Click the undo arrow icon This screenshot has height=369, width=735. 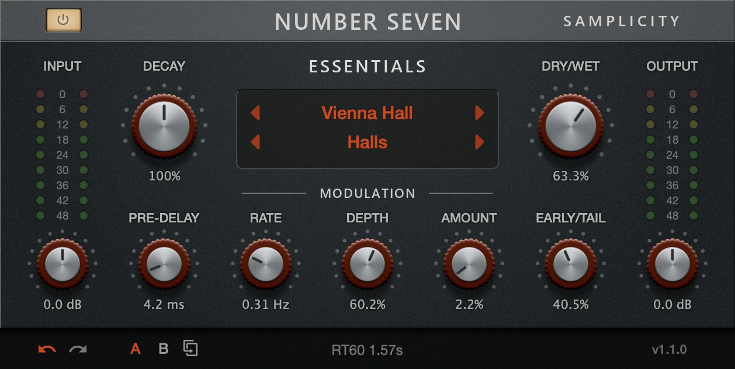(47, 349)
